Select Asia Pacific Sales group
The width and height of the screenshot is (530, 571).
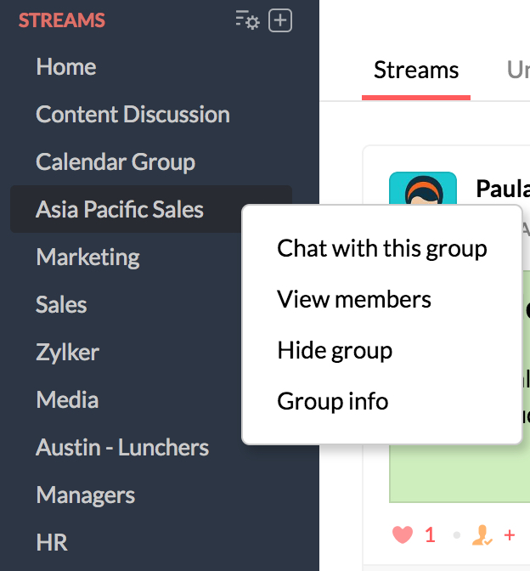coord(120,210)
